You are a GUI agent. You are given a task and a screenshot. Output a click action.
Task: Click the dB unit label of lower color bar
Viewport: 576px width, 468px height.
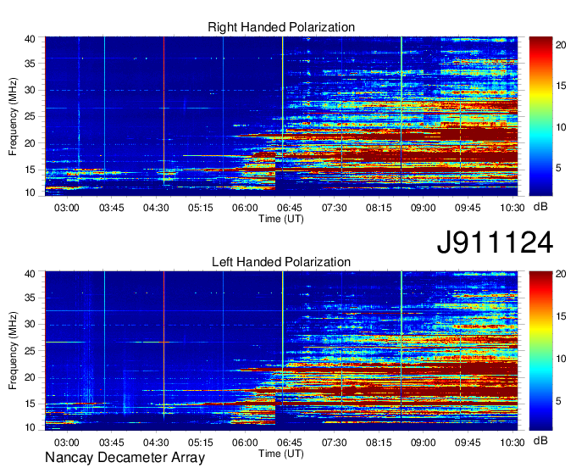click(540, 440)
